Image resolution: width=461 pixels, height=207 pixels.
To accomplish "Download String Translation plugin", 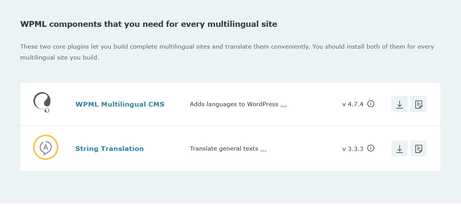I will [399, 149].
